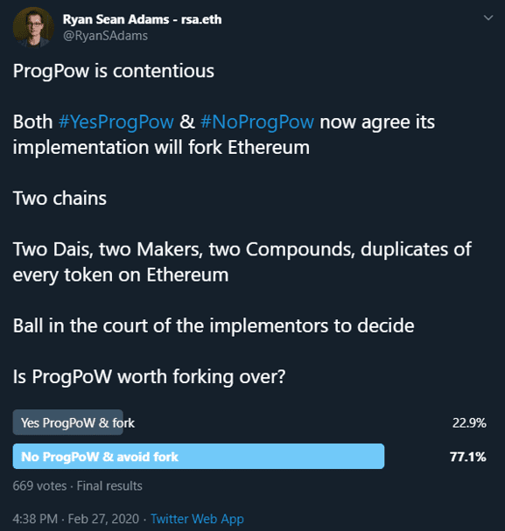
Task: Open the 4:38 PM tweet timestamp
Action: click(35, 519)
